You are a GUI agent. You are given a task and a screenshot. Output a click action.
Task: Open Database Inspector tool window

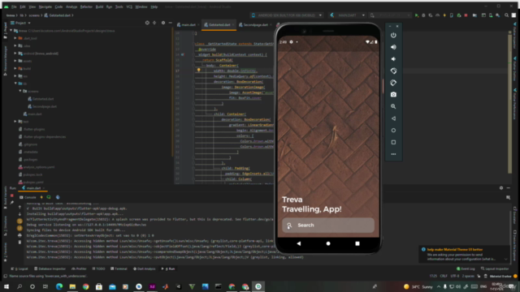tap(50, 268)
